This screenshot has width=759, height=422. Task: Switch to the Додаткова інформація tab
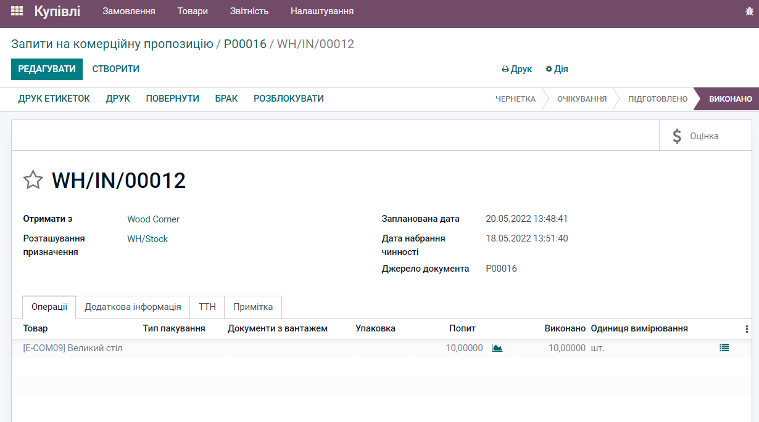coord(134,307)
